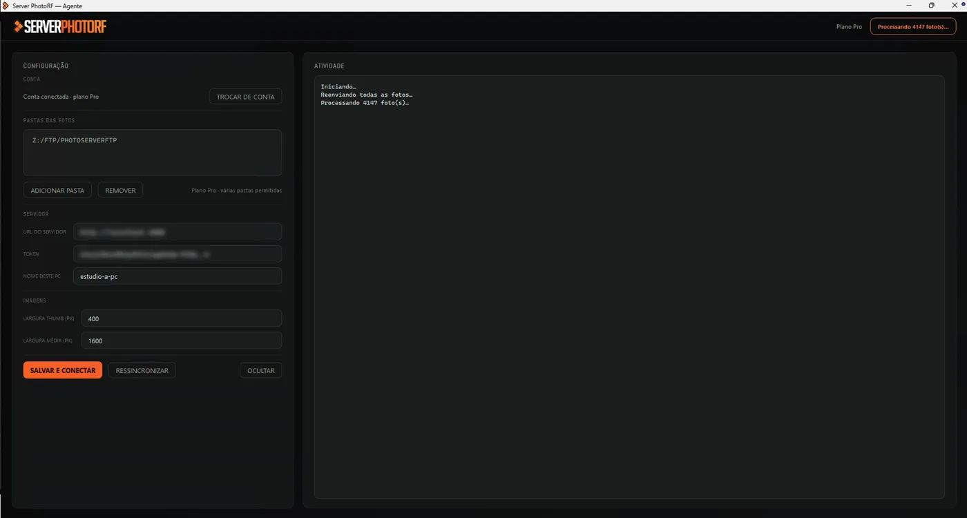This screenshot has width=967, height=518.
Task: Click the Processando 4147 foto(s) status badge
Action: tap(913, 26)
